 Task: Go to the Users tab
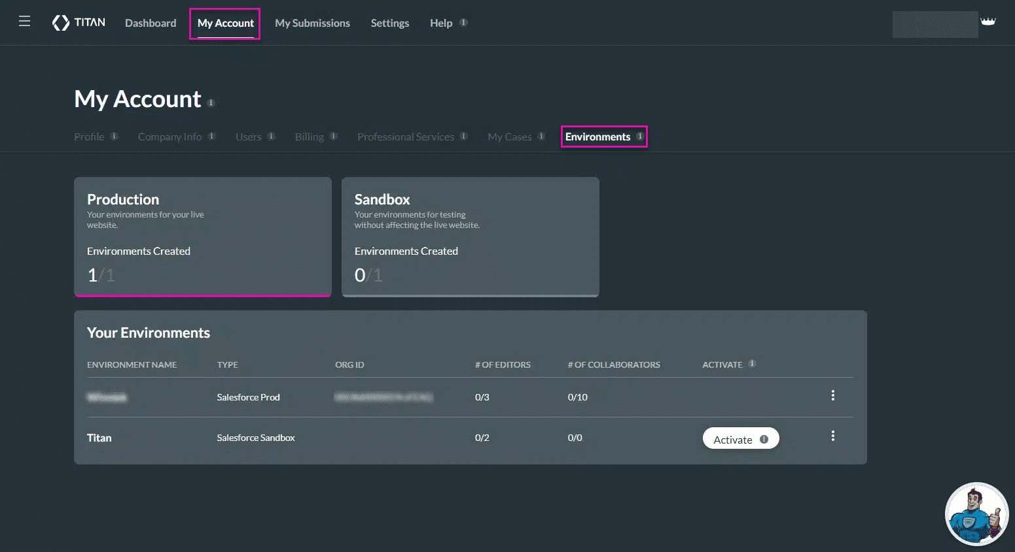[x=248, y=137]
